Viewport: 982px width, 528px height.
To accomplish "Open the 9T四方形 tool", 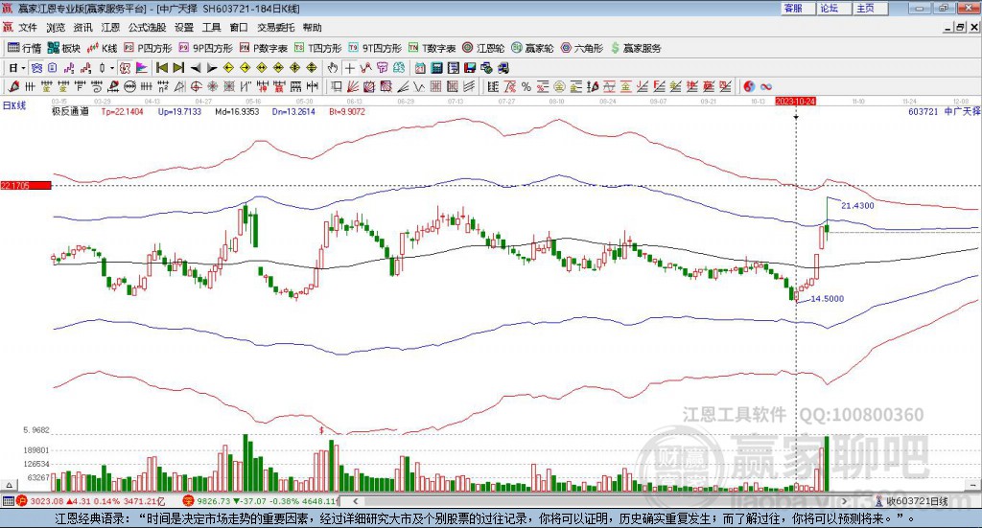I will [x=375, y=48].
